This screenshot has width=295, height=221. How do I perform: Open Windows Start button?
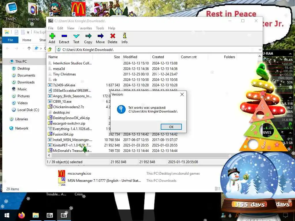[7, 215]
